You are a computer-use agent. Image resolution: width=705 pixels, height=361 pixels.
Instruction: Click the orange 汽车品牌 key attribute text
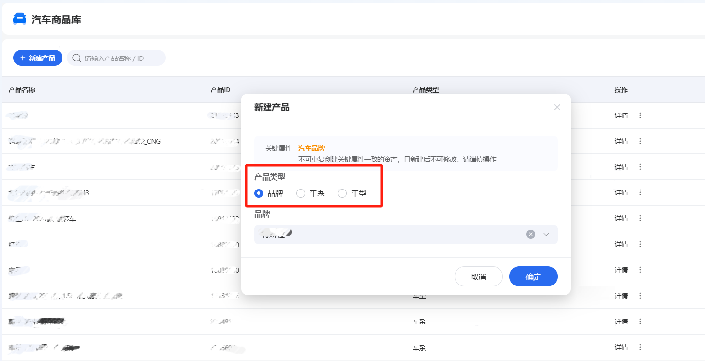pos(311,148)
